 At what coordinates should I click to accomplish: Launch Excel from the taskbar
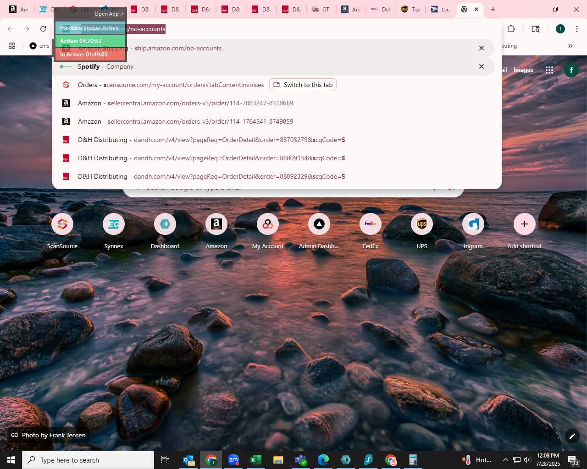(x=256, y=460)
